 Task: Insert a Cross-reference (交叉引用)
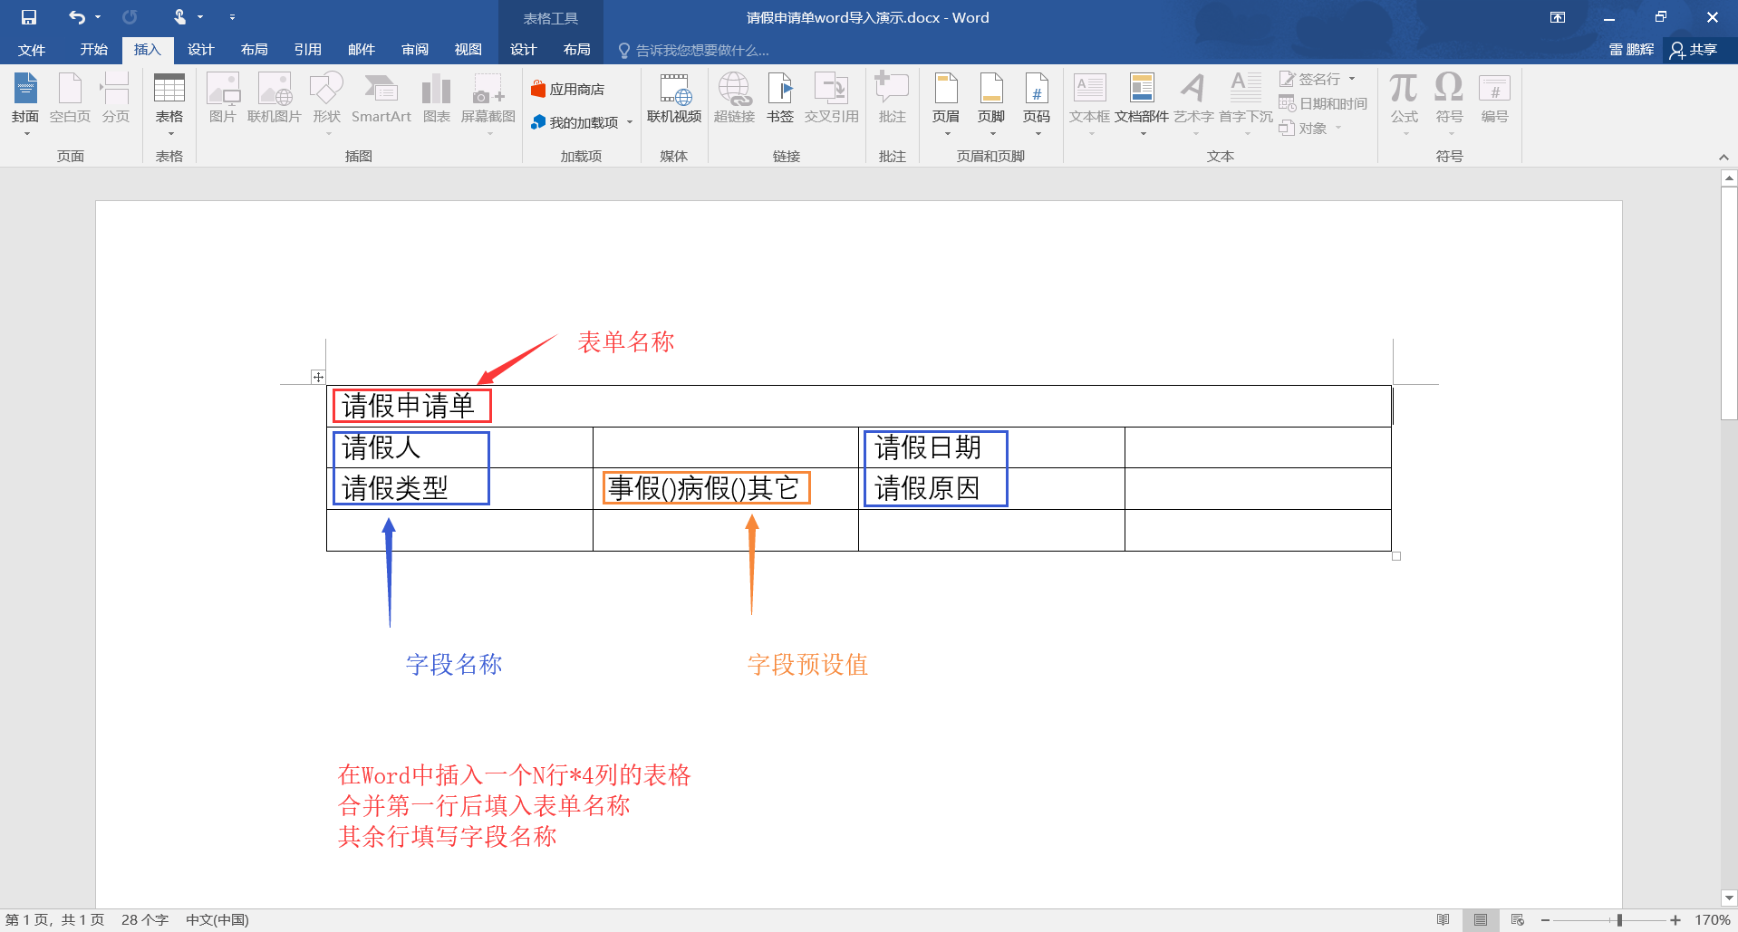tap(832, 98)
